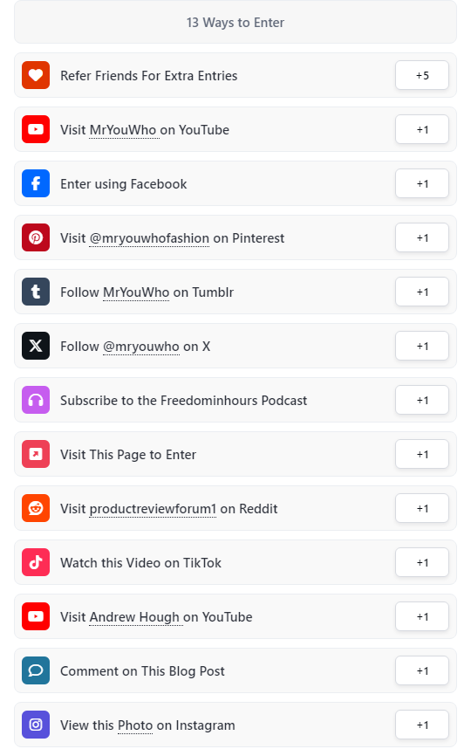Open the MrYouWho link on Tumblr row
The image size is (471, 756).
pyautogui.click(x=136, y=292)
